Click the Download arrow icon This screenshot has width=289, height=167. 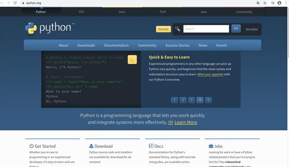coord(91,146)
